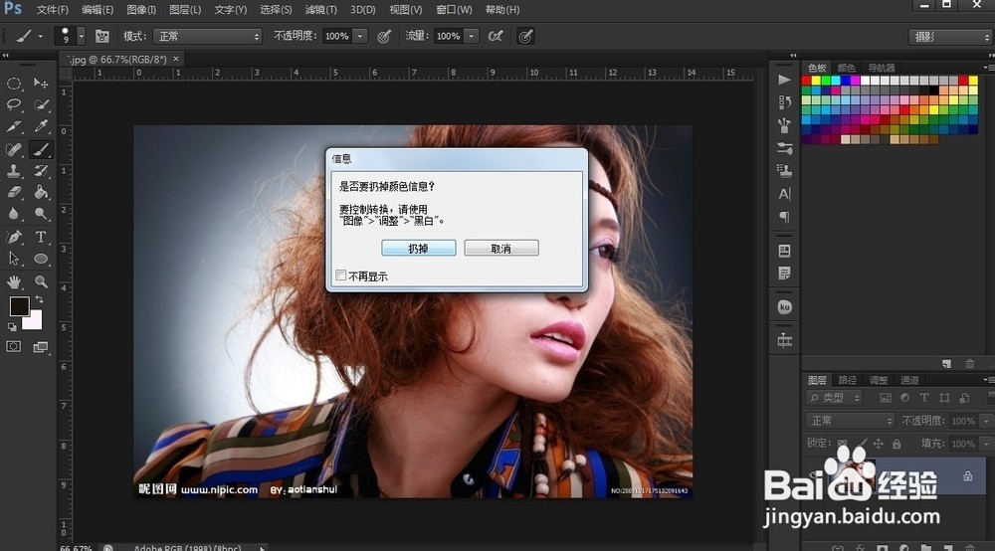Select the Move tool

pos(41,84)
